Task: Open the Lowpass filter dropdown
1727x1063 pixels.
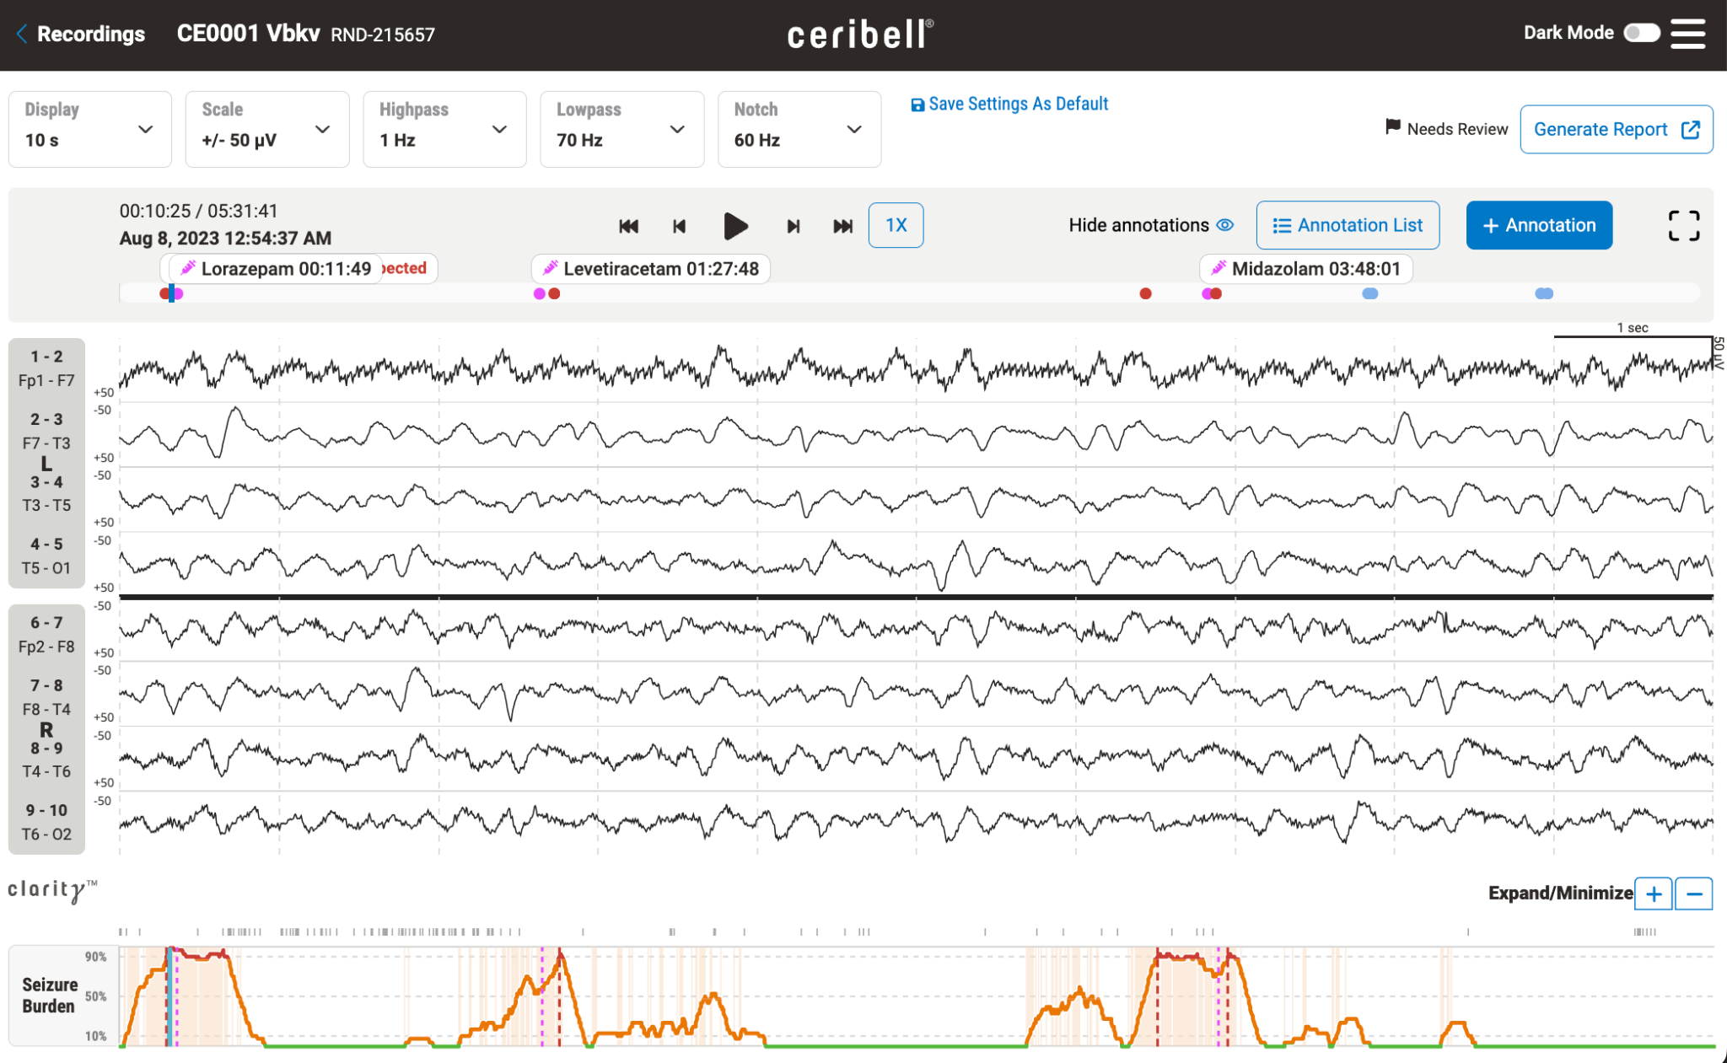Action: 621,129
